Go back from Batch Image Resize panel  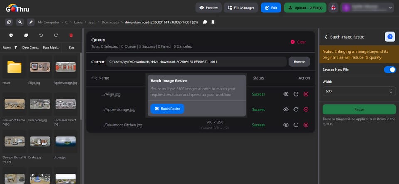point(326,37)
